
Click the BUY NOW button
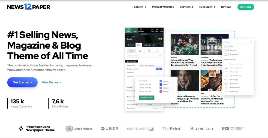click(245, 7)
